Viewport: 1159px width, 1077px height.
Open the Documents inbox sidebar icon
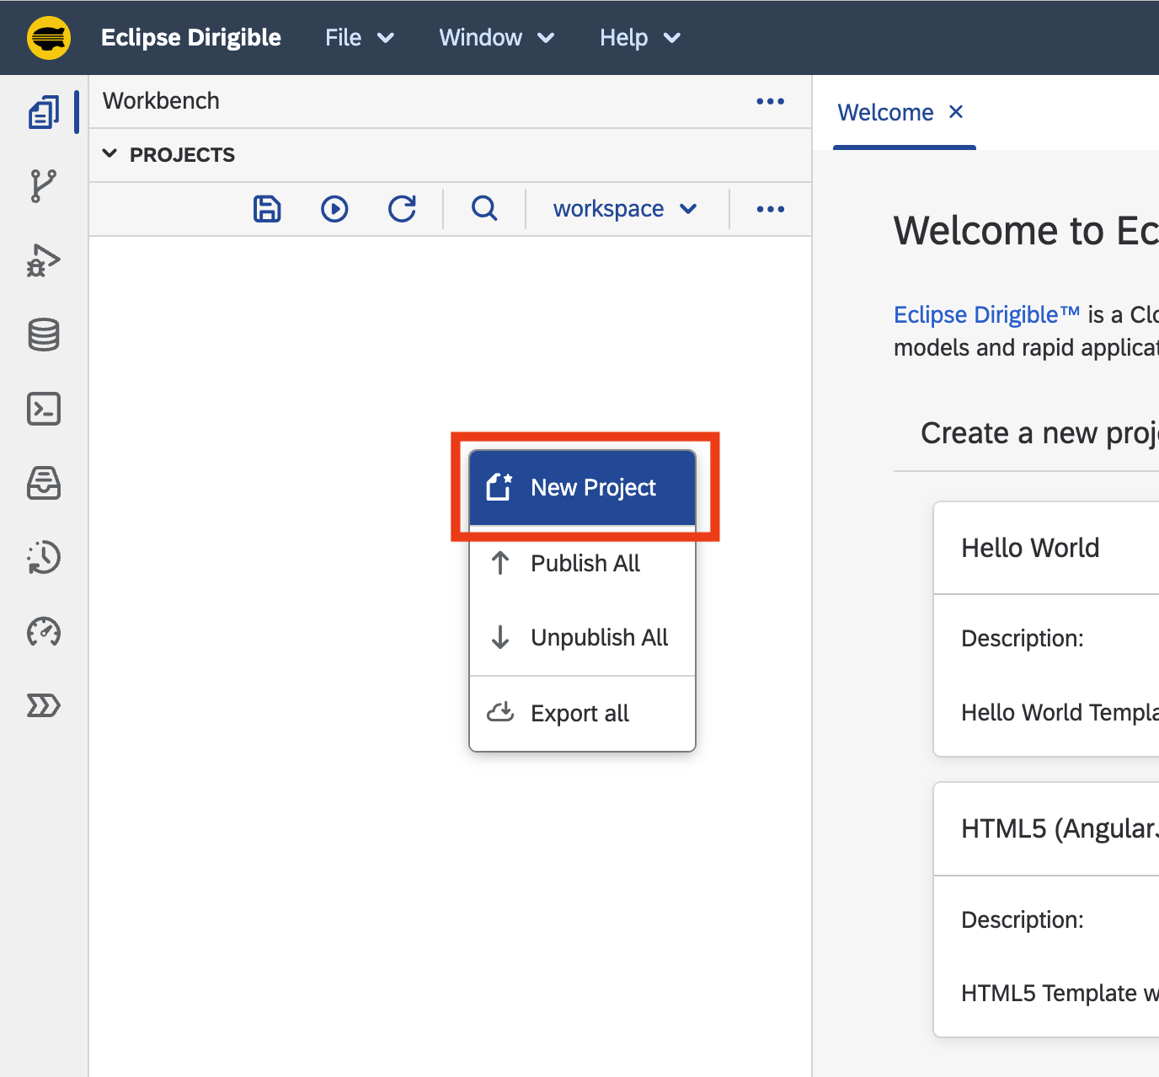44,483
